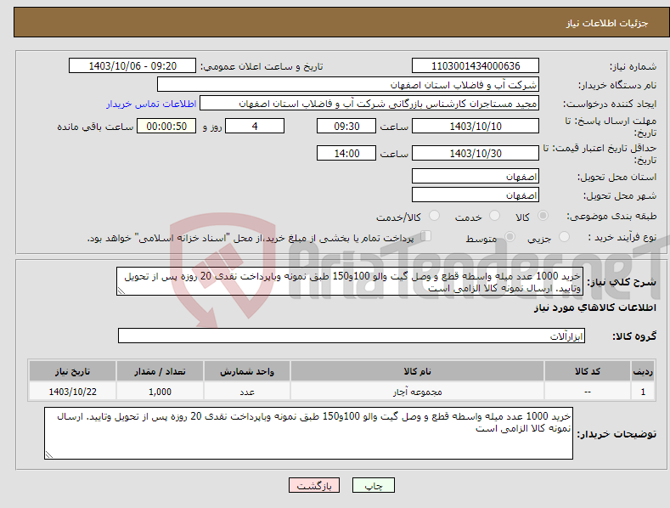Click the واحد شمارش column header
This screenshot has height=508, width=670.
click(x=247, y=371)
